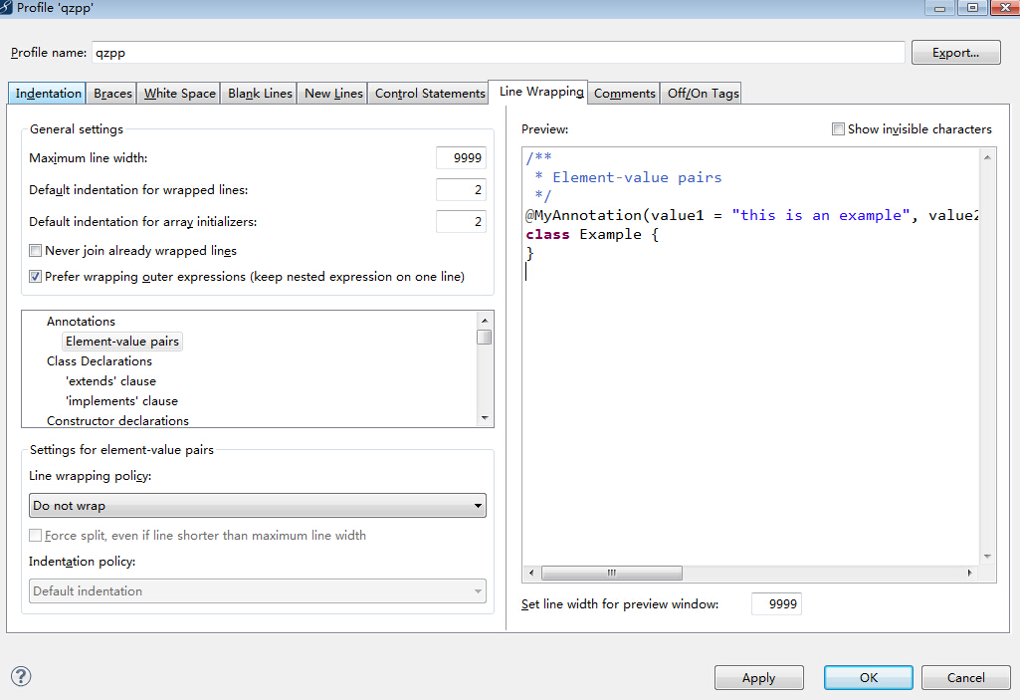Select the White Space tab
Image resolution: width=1020 pixels, height=700 pixels.
point(179,94)
